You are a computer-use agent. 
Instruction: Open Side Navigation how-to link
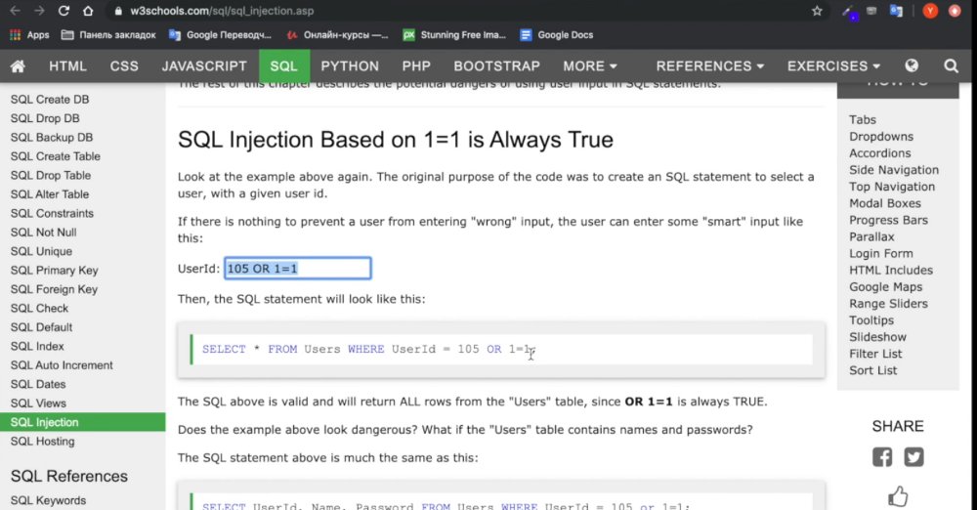[x=894, y=170]
